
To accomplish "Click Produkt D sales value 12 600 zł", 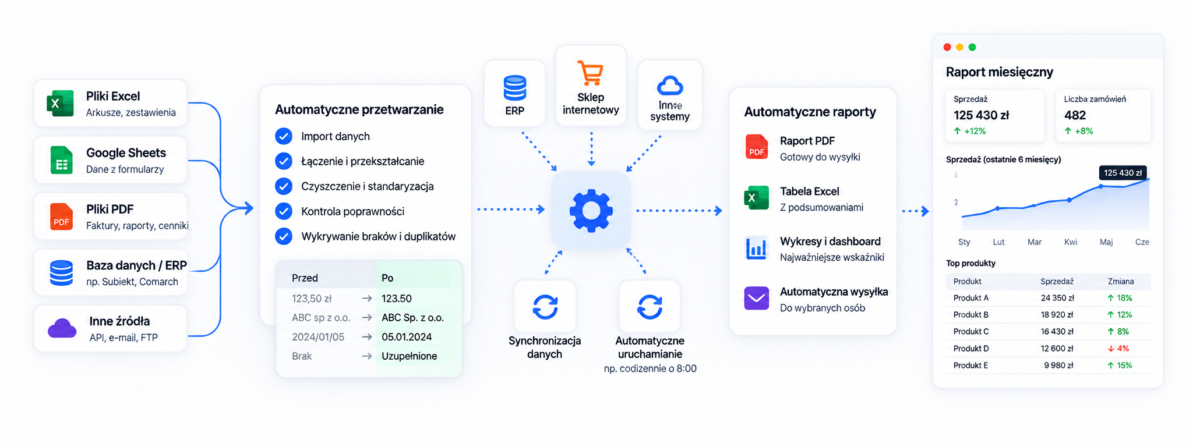I will pyautogui.click(x=1057, y=349).
